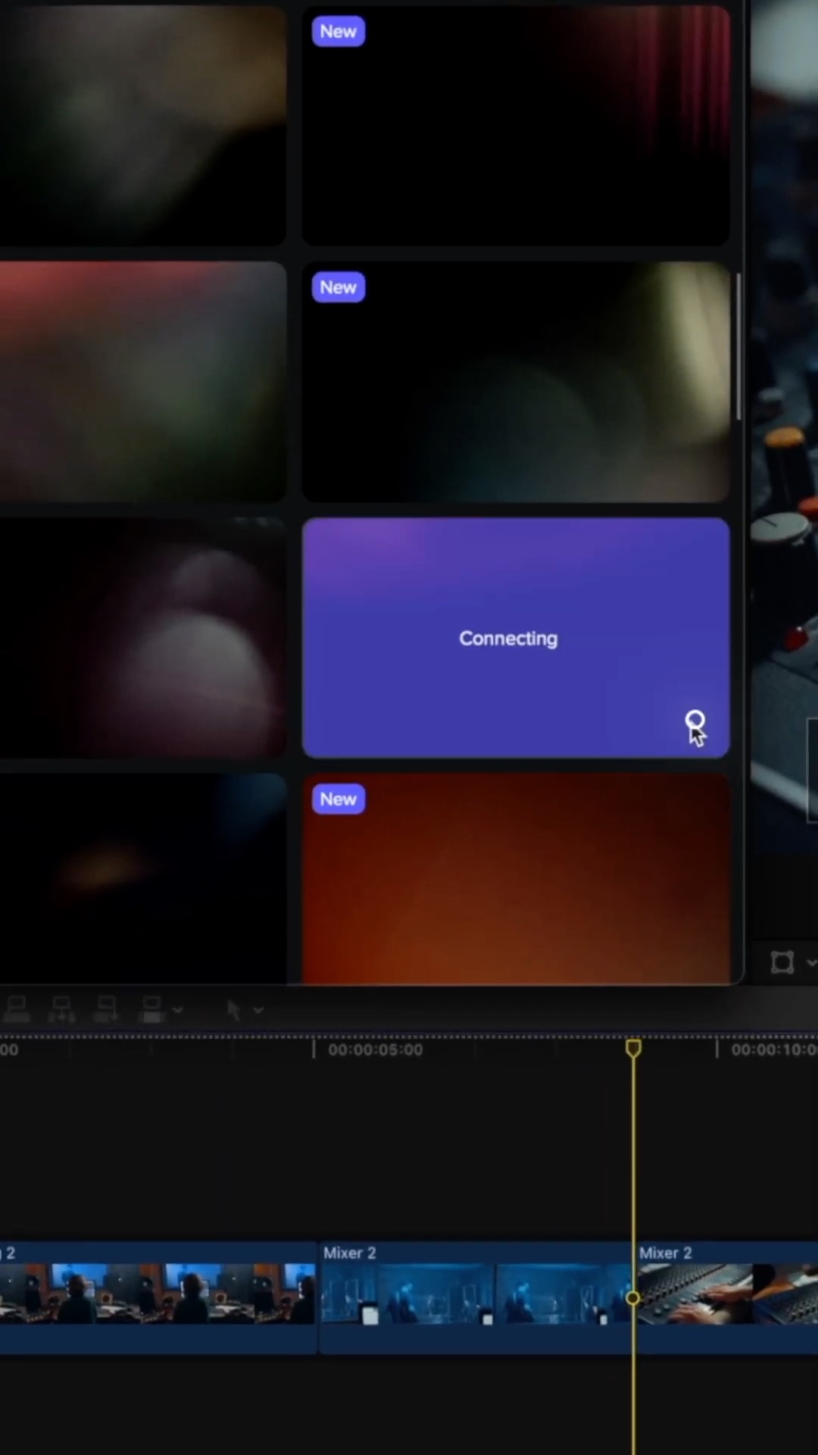Select the pink sphere blurred thumbnail
This screenshot has height=1455, width=818.
coord(142,637)
